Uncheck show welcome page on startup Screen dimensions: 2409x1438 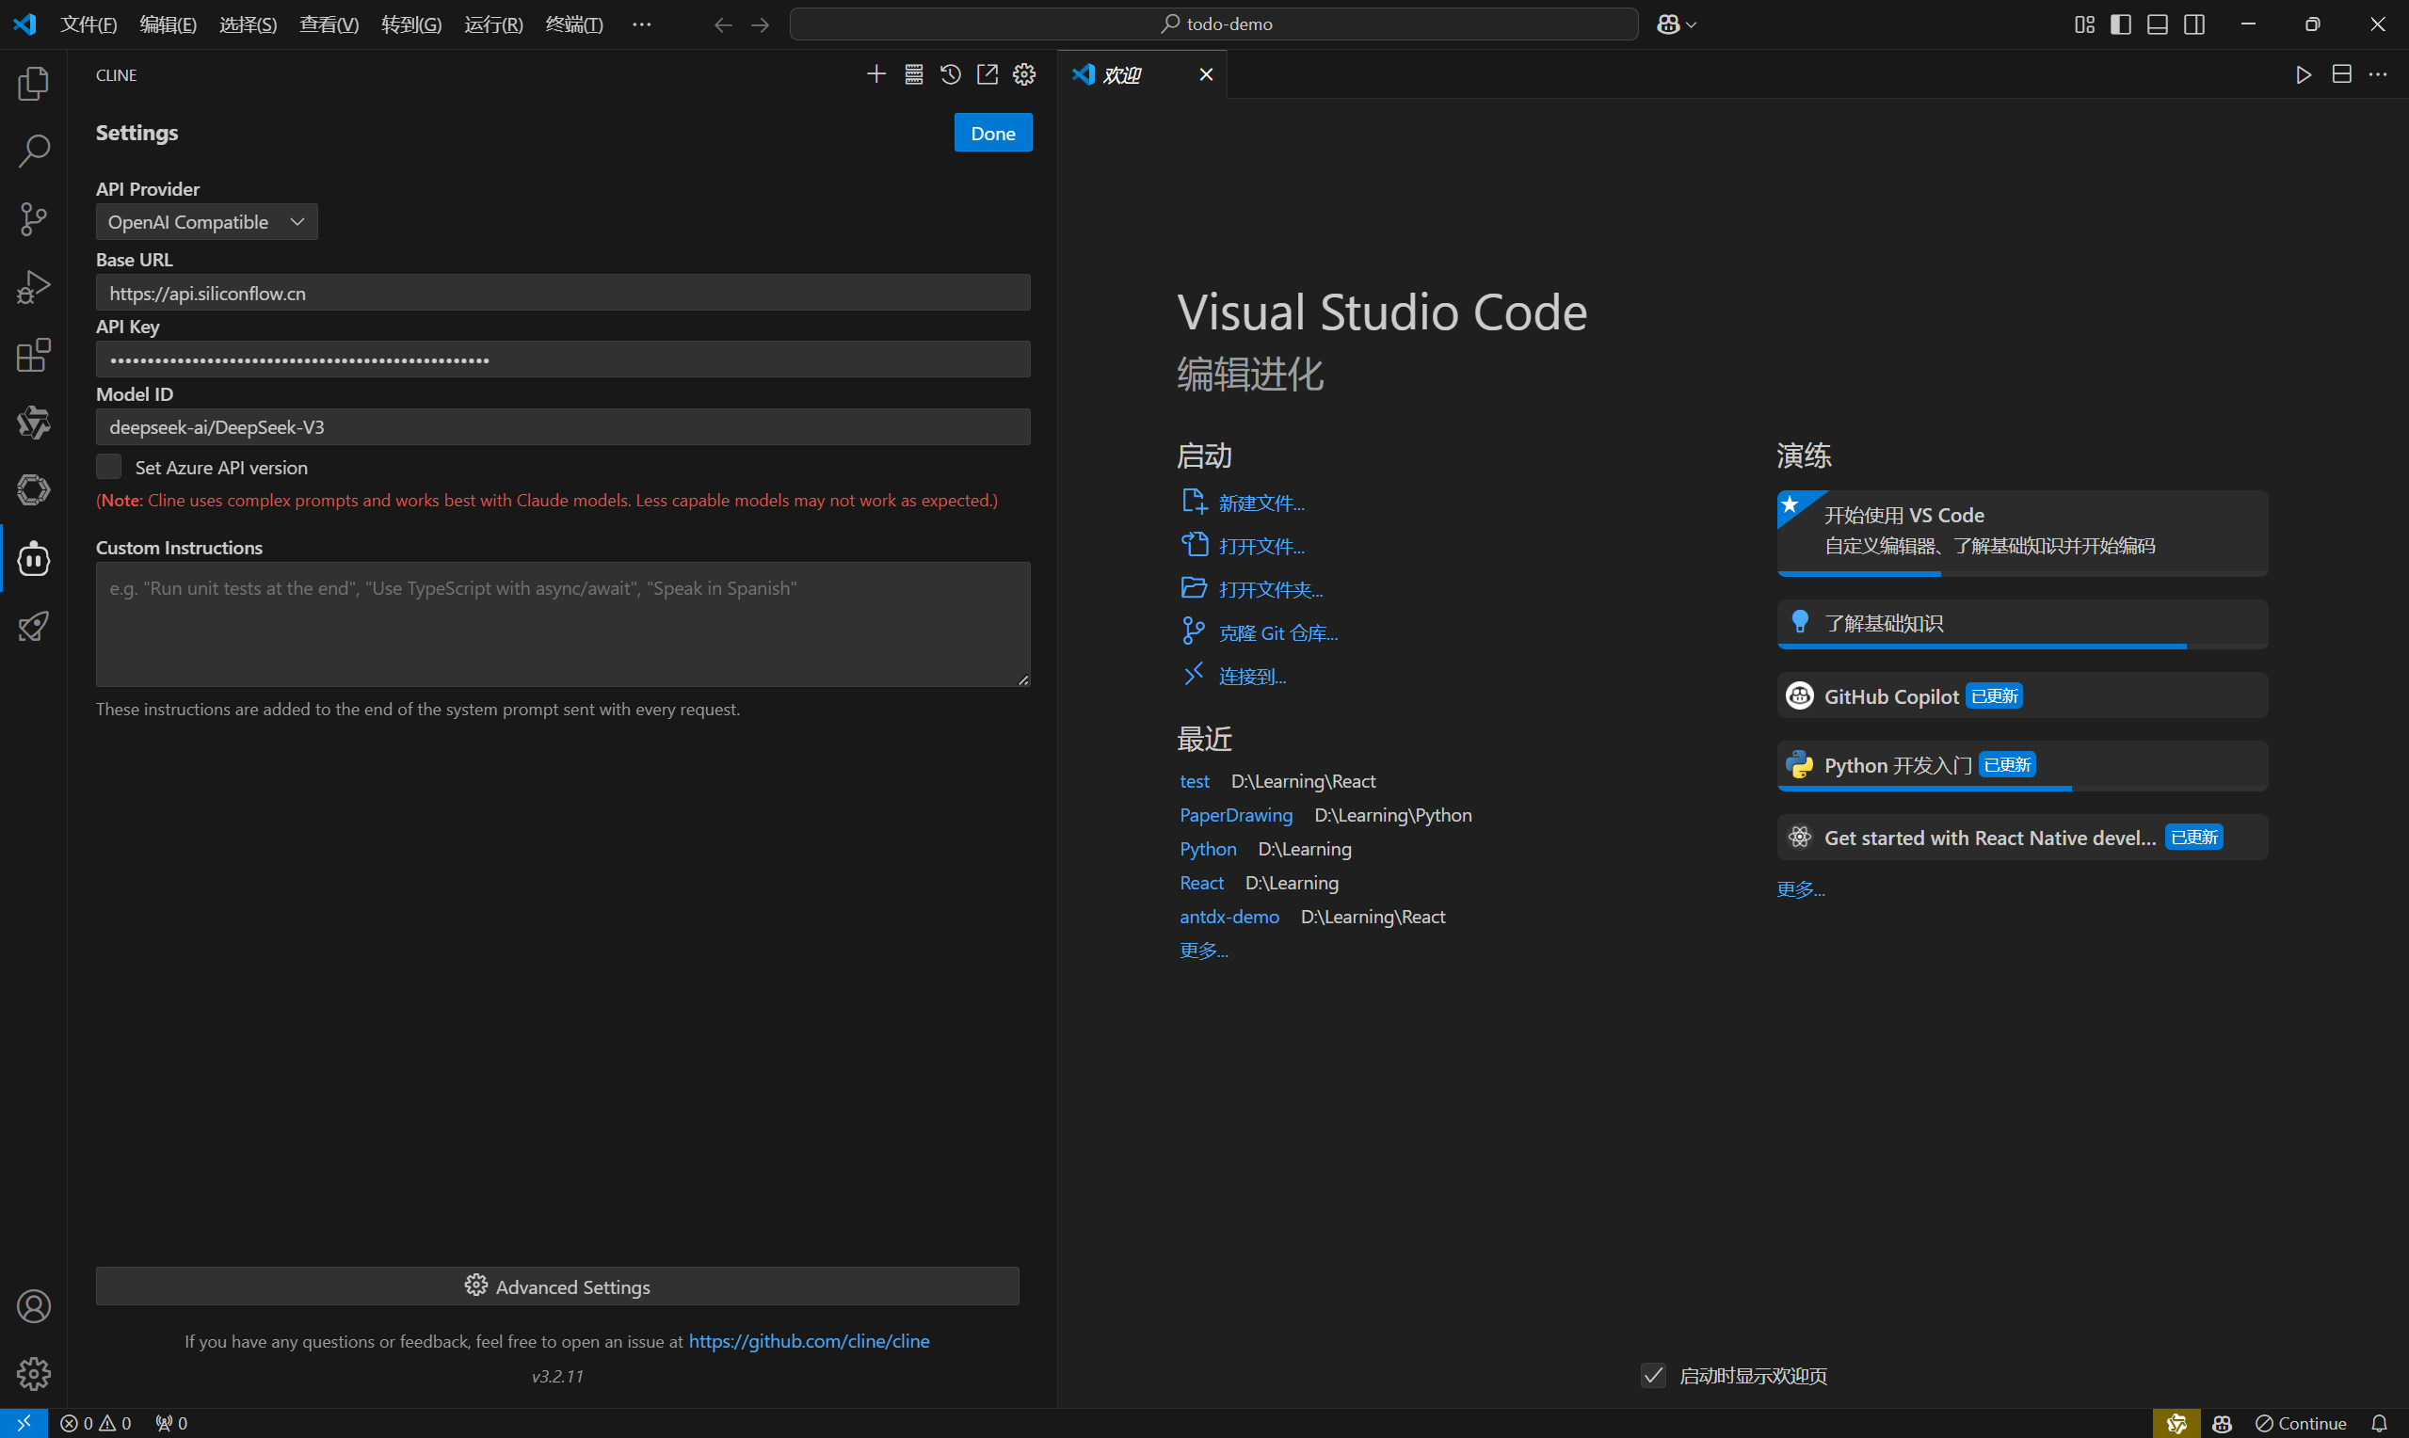point(1653,1375)
